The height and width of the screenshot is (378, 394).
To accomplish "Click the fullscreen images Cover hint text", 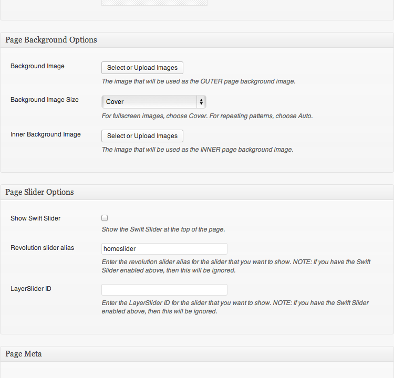I will click(x=207, y=116).
